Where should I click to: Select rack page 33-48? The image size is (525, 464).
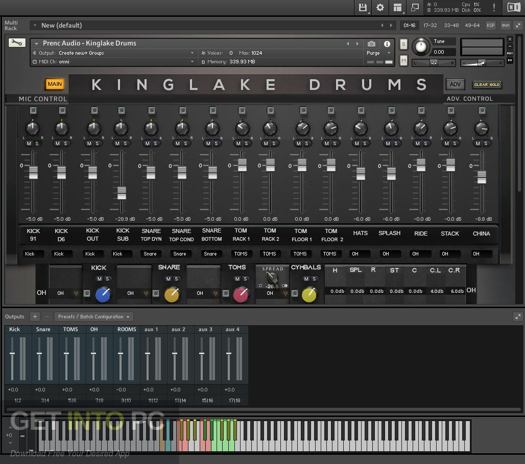[x=451, y=25]
